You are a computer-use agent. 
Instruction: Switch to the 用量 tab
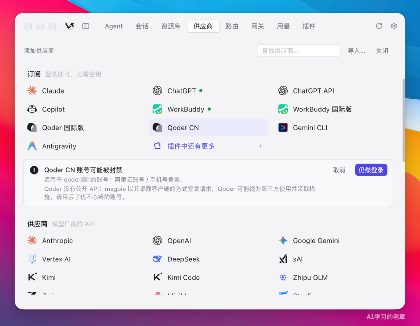(283, 26)
